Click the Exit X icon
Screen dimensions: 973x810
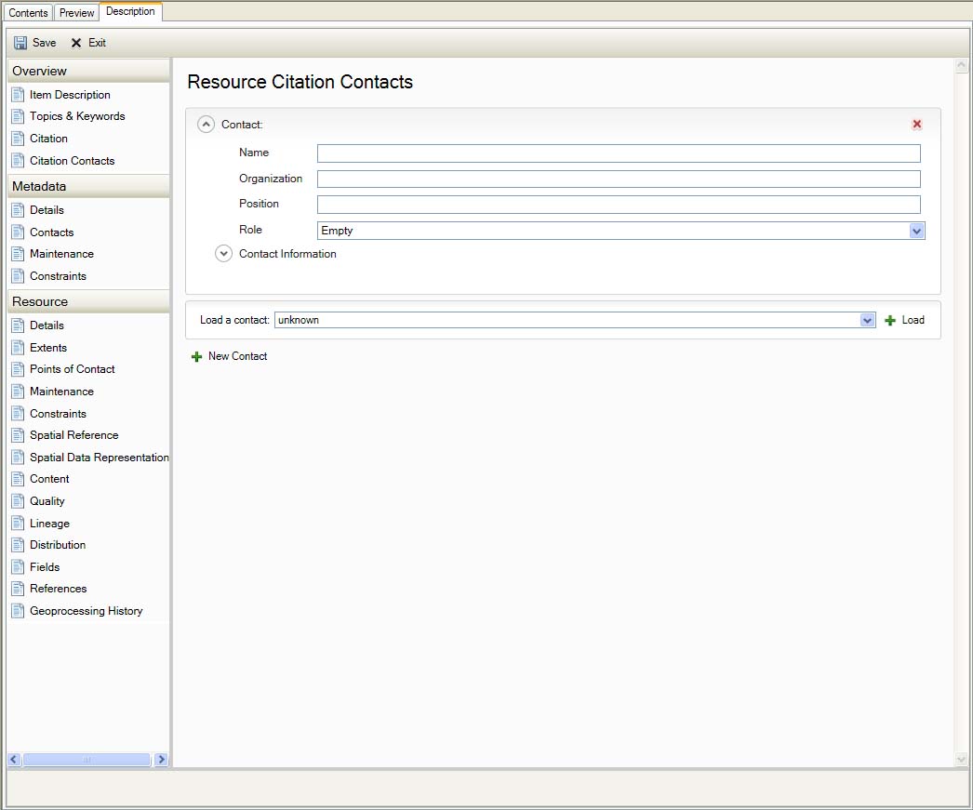76,43
